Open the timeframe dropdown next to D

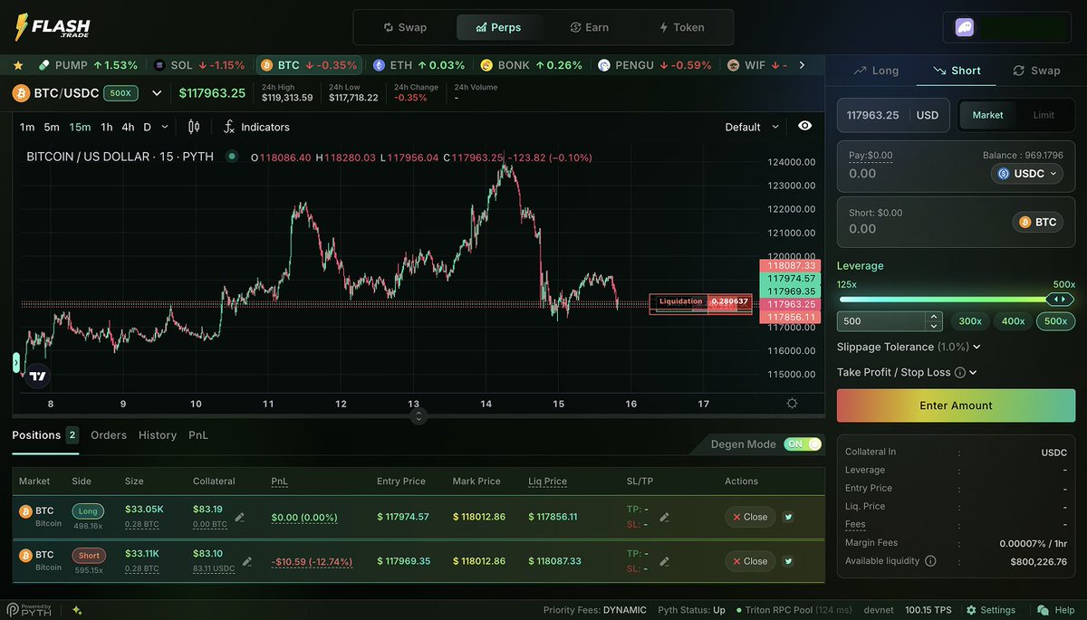166,127
